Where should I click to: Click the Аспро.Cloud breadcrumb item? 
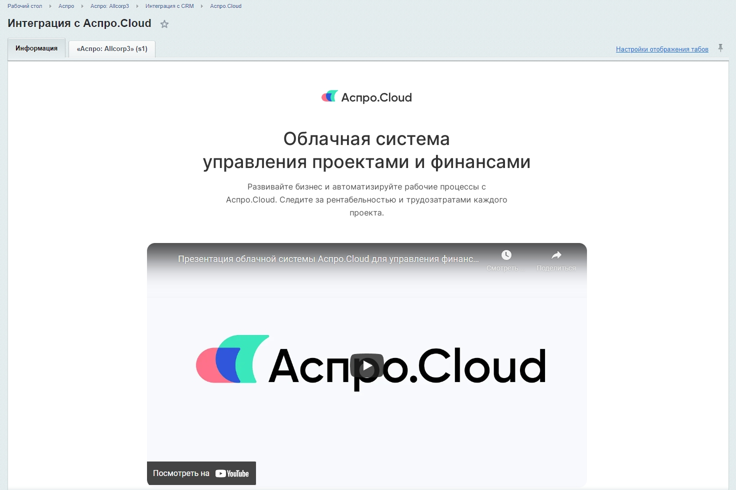coord(225,6)
